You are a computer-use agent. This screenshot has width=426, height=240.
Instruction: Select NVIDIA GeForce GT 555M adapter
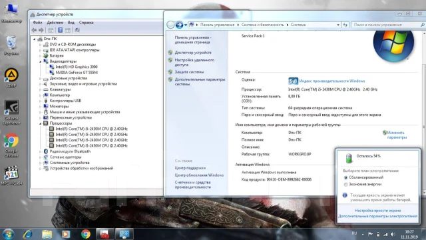tap(77, 73)
